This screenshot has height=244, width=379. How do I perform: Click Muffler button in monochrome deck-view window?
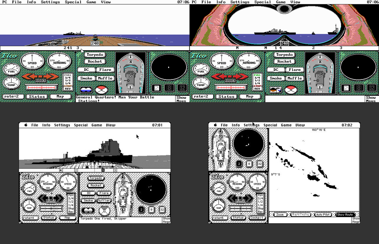point(104,200)
